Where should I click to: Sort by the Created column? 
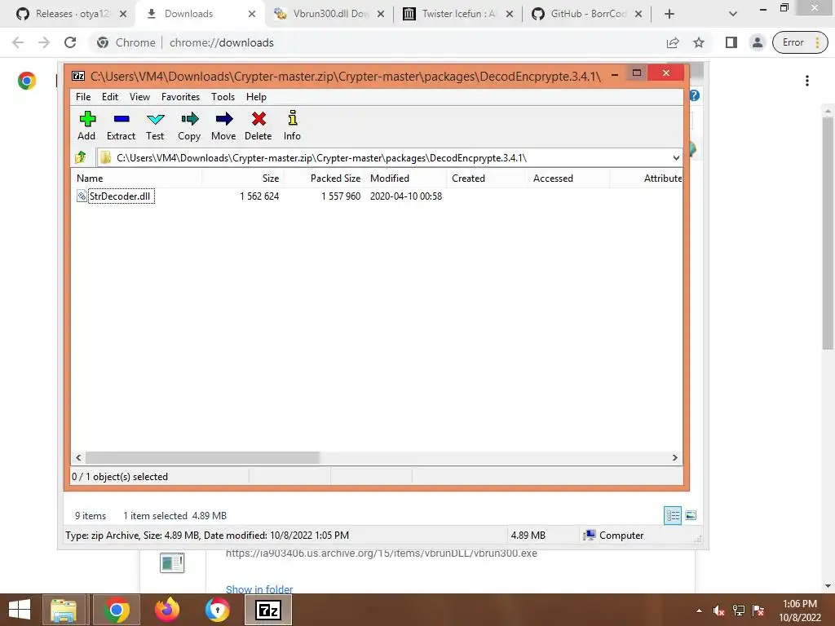click(x=488, y=179)
